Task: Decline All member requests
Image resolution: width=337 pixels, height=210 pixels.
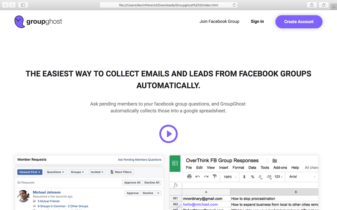Action: pyautogui.click(x=152, y=183)
